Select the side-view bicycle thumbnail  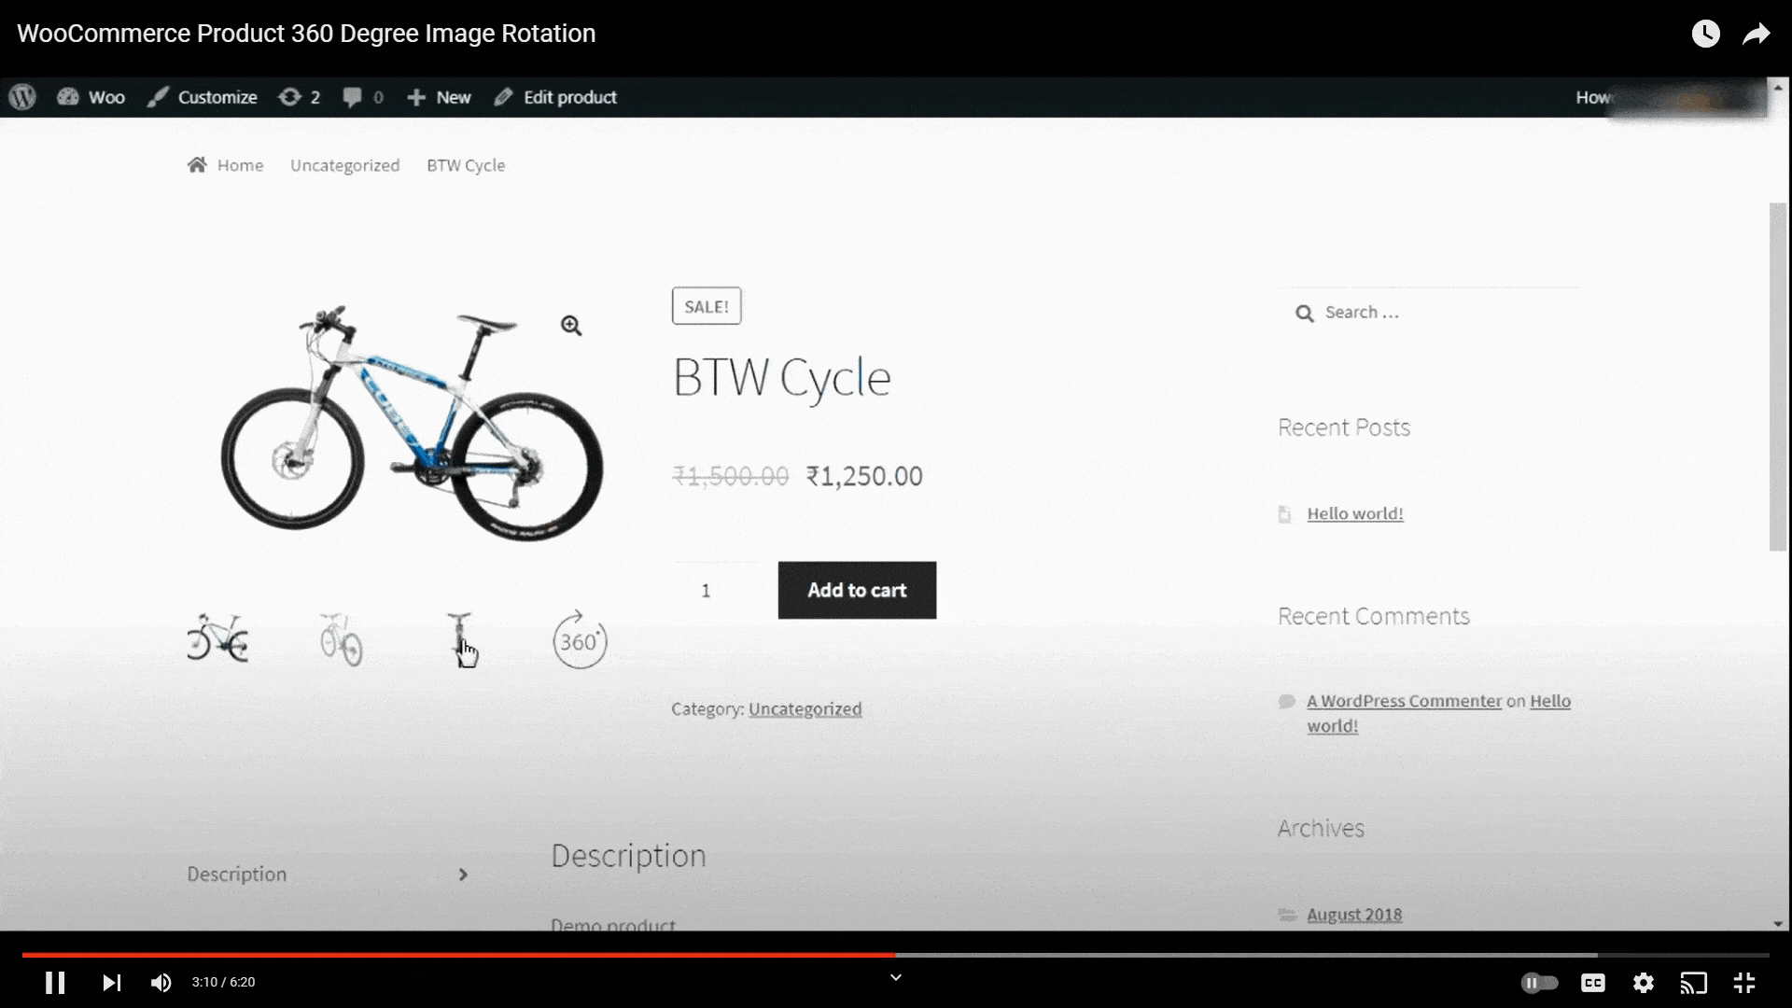(x=217, y=637)
